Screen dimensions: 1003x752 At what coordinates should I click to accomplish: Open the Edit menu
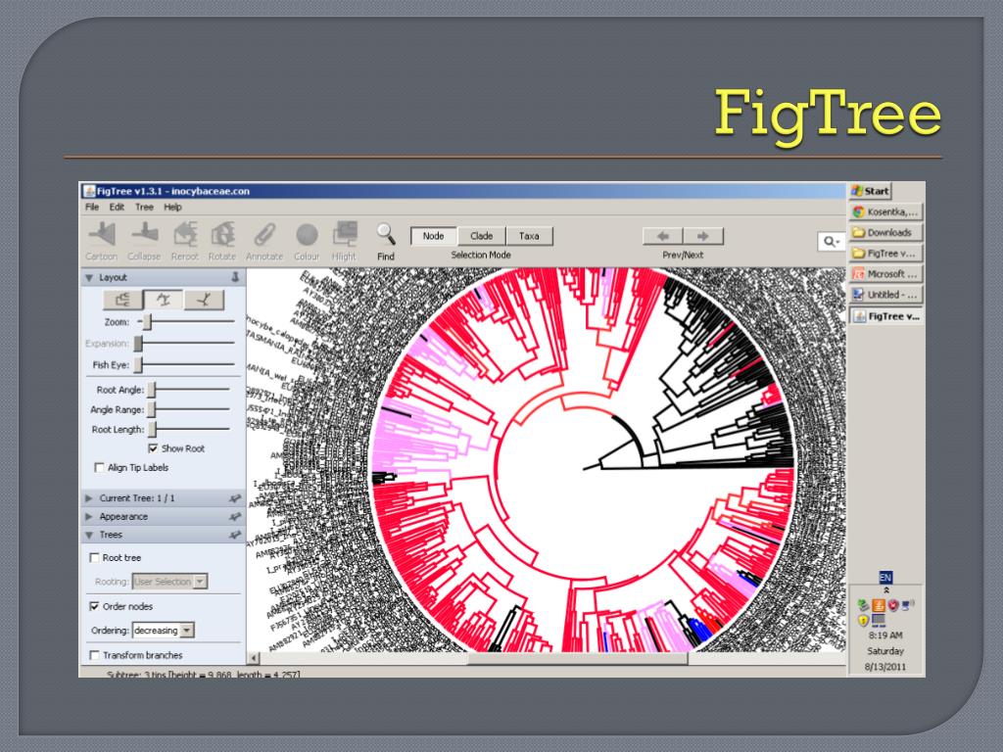click(x=117, y=208)
